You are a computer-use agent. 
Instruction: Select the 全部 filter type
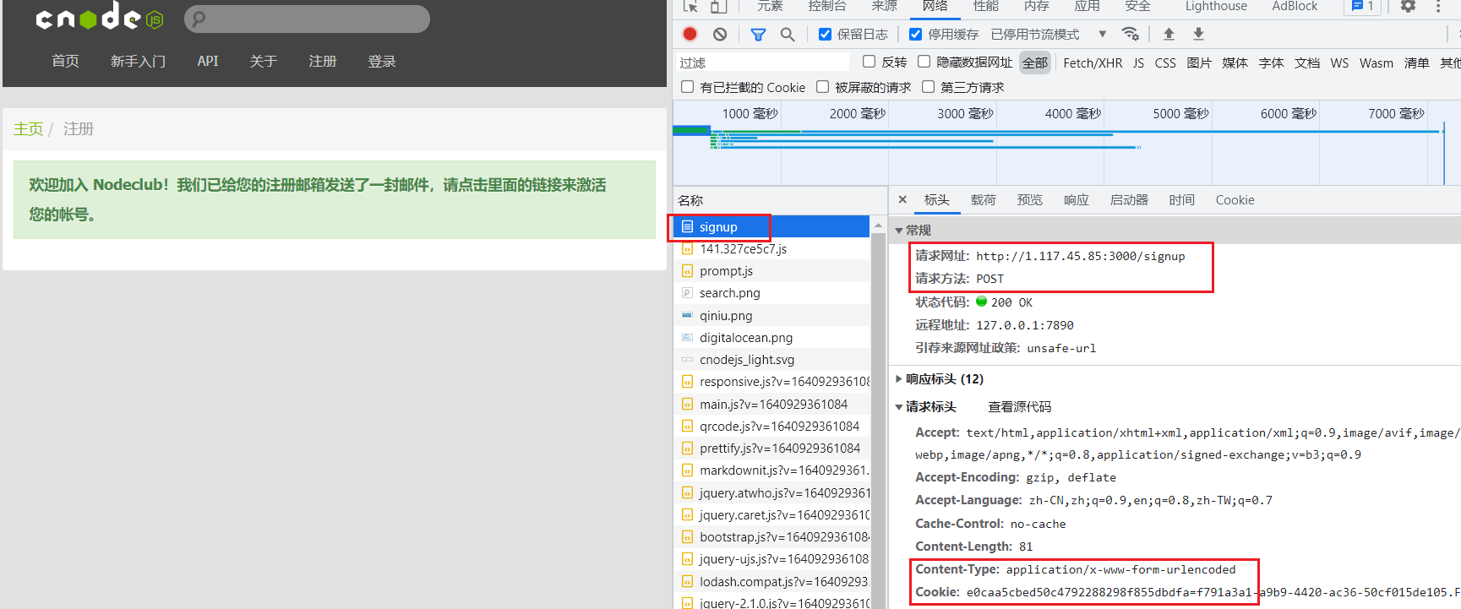click(1034, 63)
